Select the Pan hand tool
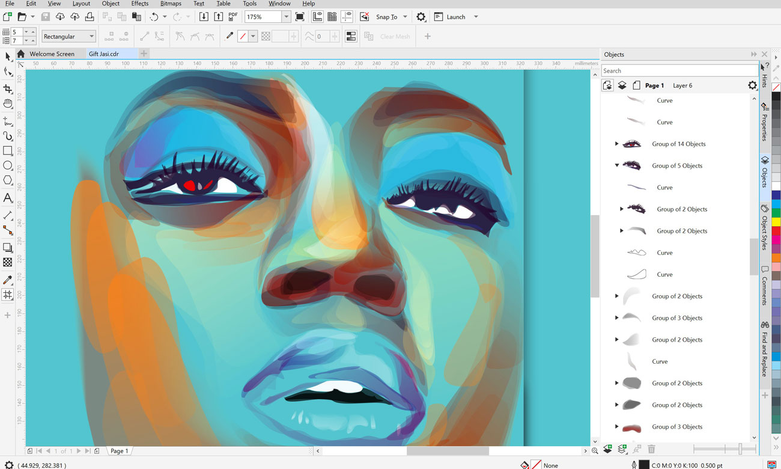 point(8,103)
